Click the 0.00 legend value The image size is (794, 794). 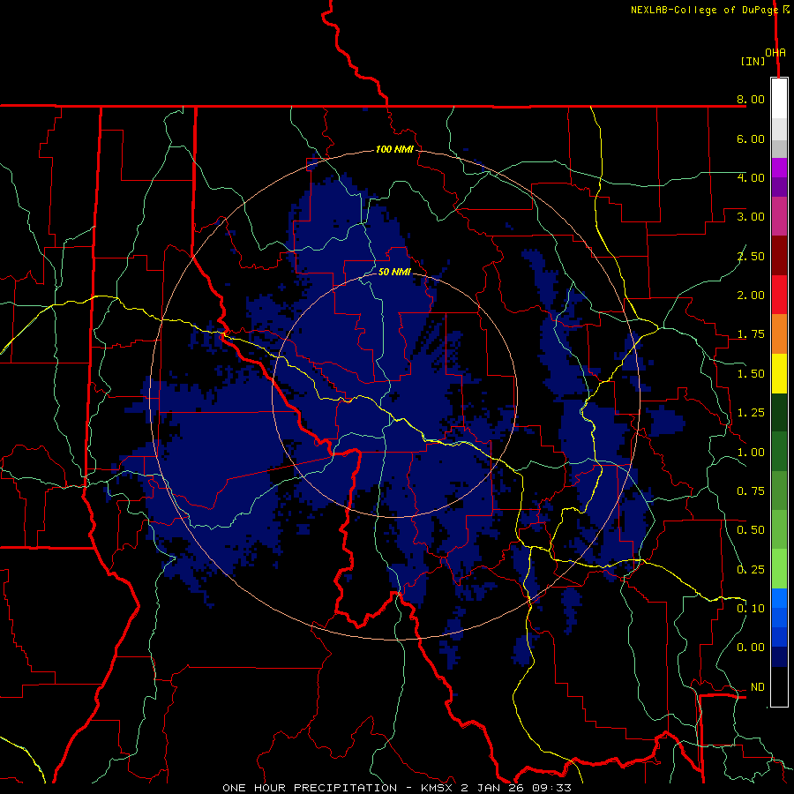[751, 648]
